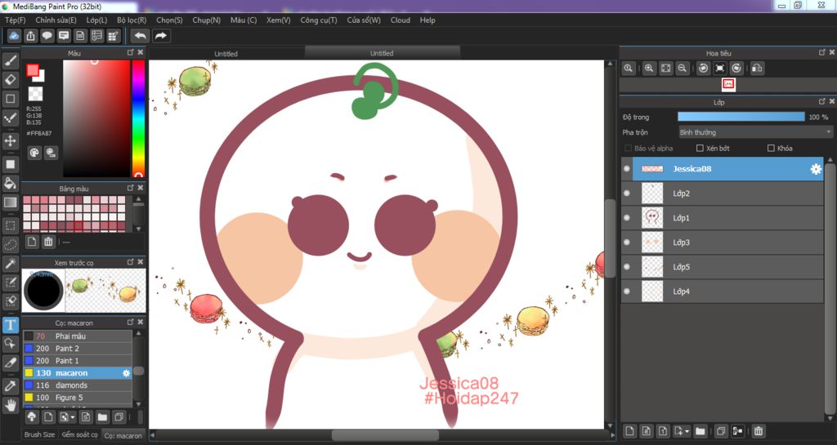Rotate canvas left in Navigator
Screen dimensions: 837x445
[x=703, y=69]
